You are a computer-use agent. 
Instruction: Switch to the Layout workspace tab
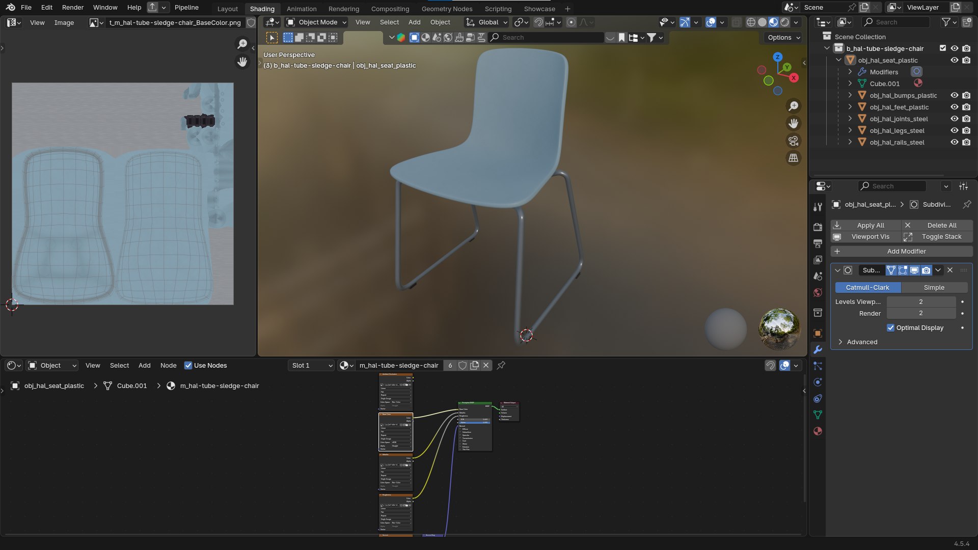tap(227, 9)
